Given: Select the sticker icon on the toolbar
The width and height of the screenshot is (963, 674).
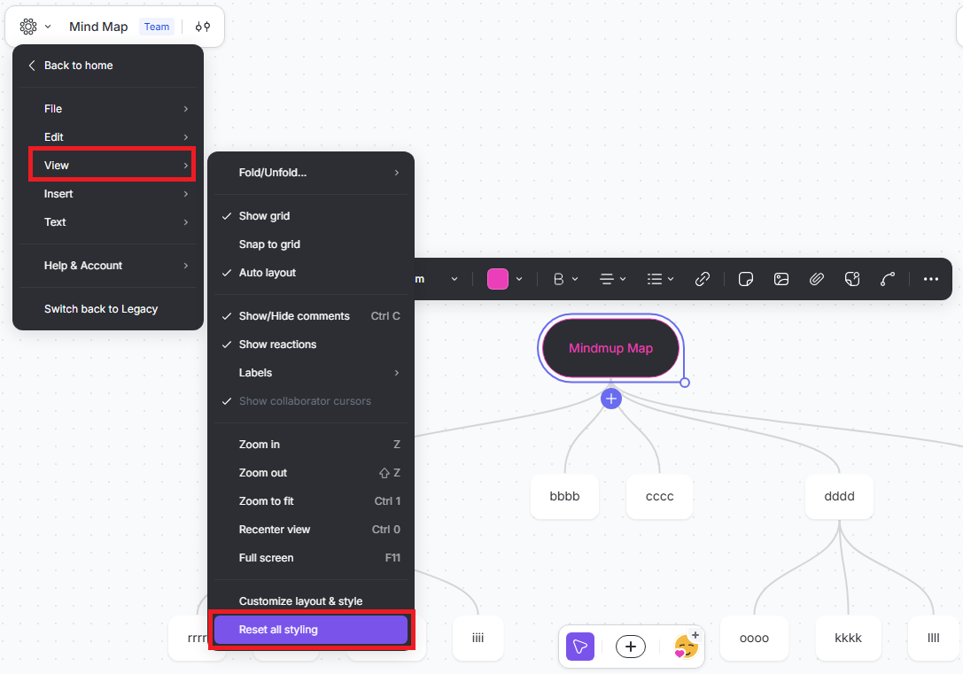Looking at the screenshot, I should [x=851, y=279].
